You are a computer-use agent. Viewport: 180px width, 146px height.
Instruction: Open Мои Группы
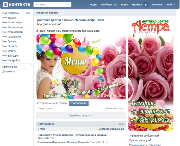pos(9,41)
